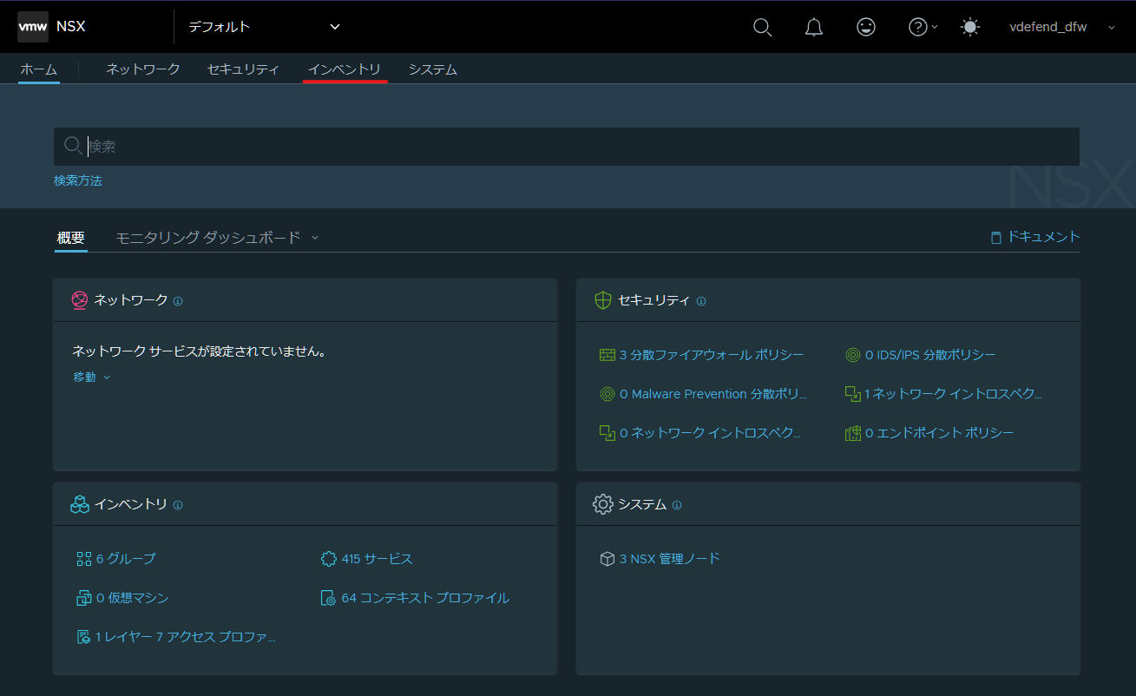
Task: Click the info icon beside ネットワーク heading
Action: coord(178,301)
